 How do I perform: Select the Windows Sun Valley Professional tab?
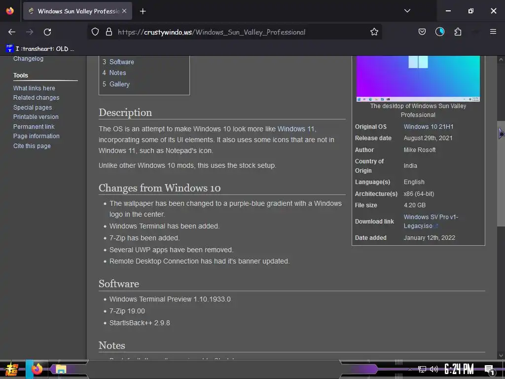tap(77, 11)
